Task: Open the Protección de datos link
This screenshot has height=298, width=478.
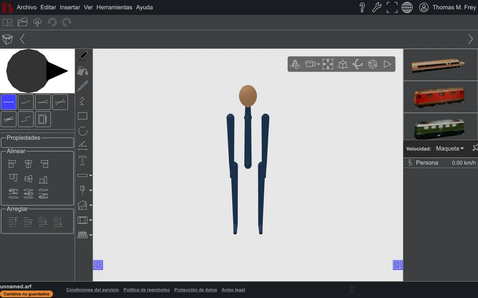Action: coord(196,290)
